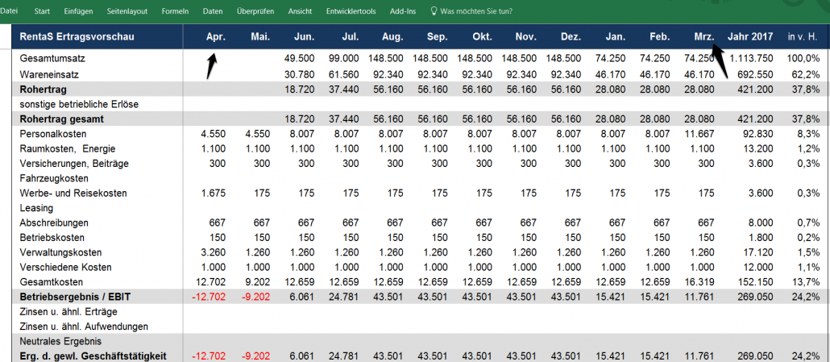Screen dimensions: 830x362
Task: Click the 'Rohertrag' row label
Action: click(x=43, y=89)
